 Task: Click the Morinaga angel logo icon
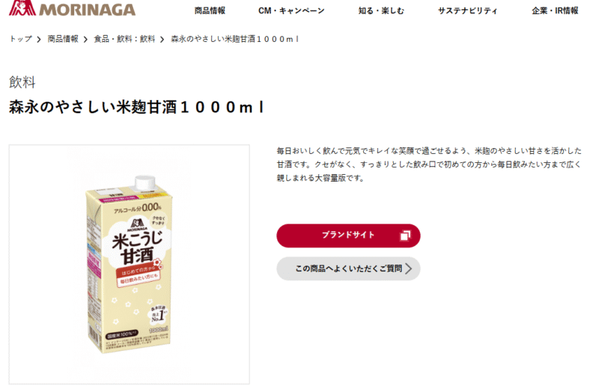(x=22, y=7)
